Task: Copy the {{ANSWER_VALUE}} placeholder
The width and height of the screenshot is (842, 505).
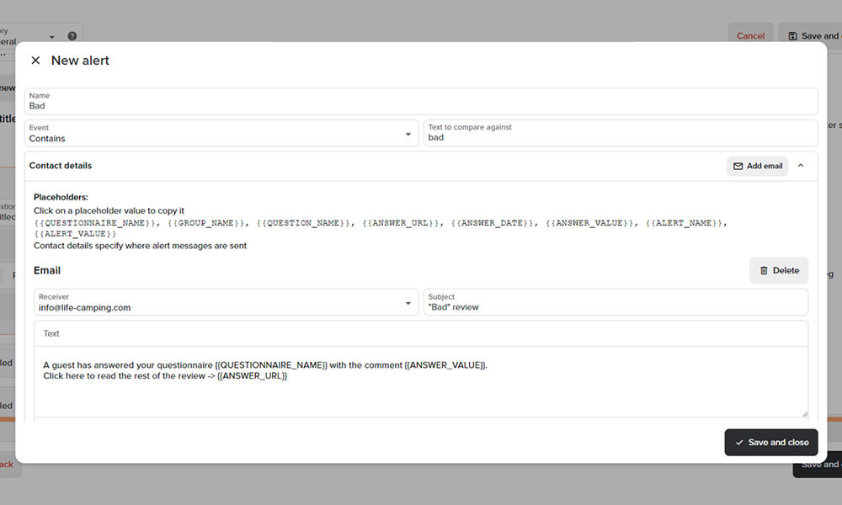Action: 590,223
